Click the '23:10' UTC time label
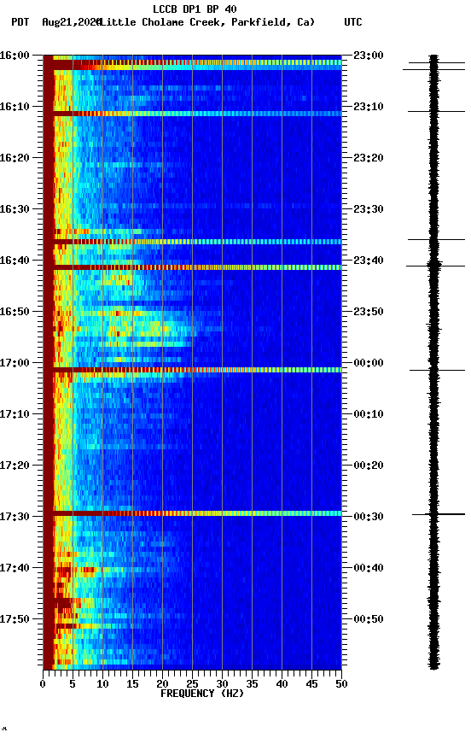The width and height of the screenshot is (471, 738). 369,107
